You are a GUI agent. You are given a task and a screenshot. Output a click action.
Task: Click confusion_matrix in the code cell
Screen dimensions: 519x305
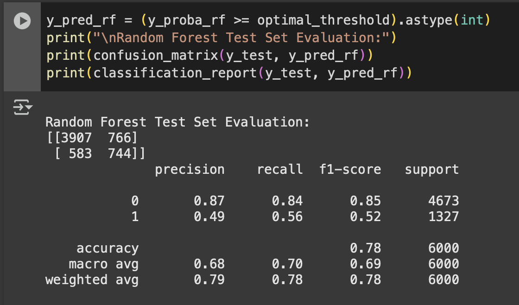coord(156,55)
